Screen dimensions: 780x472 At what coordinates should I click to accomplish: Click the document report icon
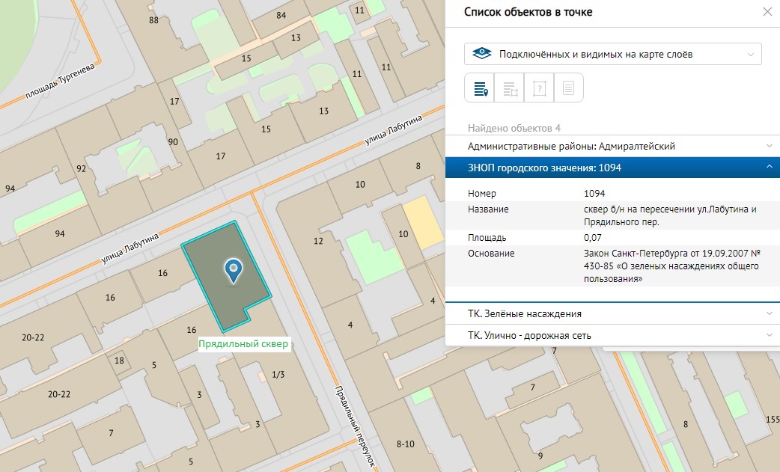point(568,88)
